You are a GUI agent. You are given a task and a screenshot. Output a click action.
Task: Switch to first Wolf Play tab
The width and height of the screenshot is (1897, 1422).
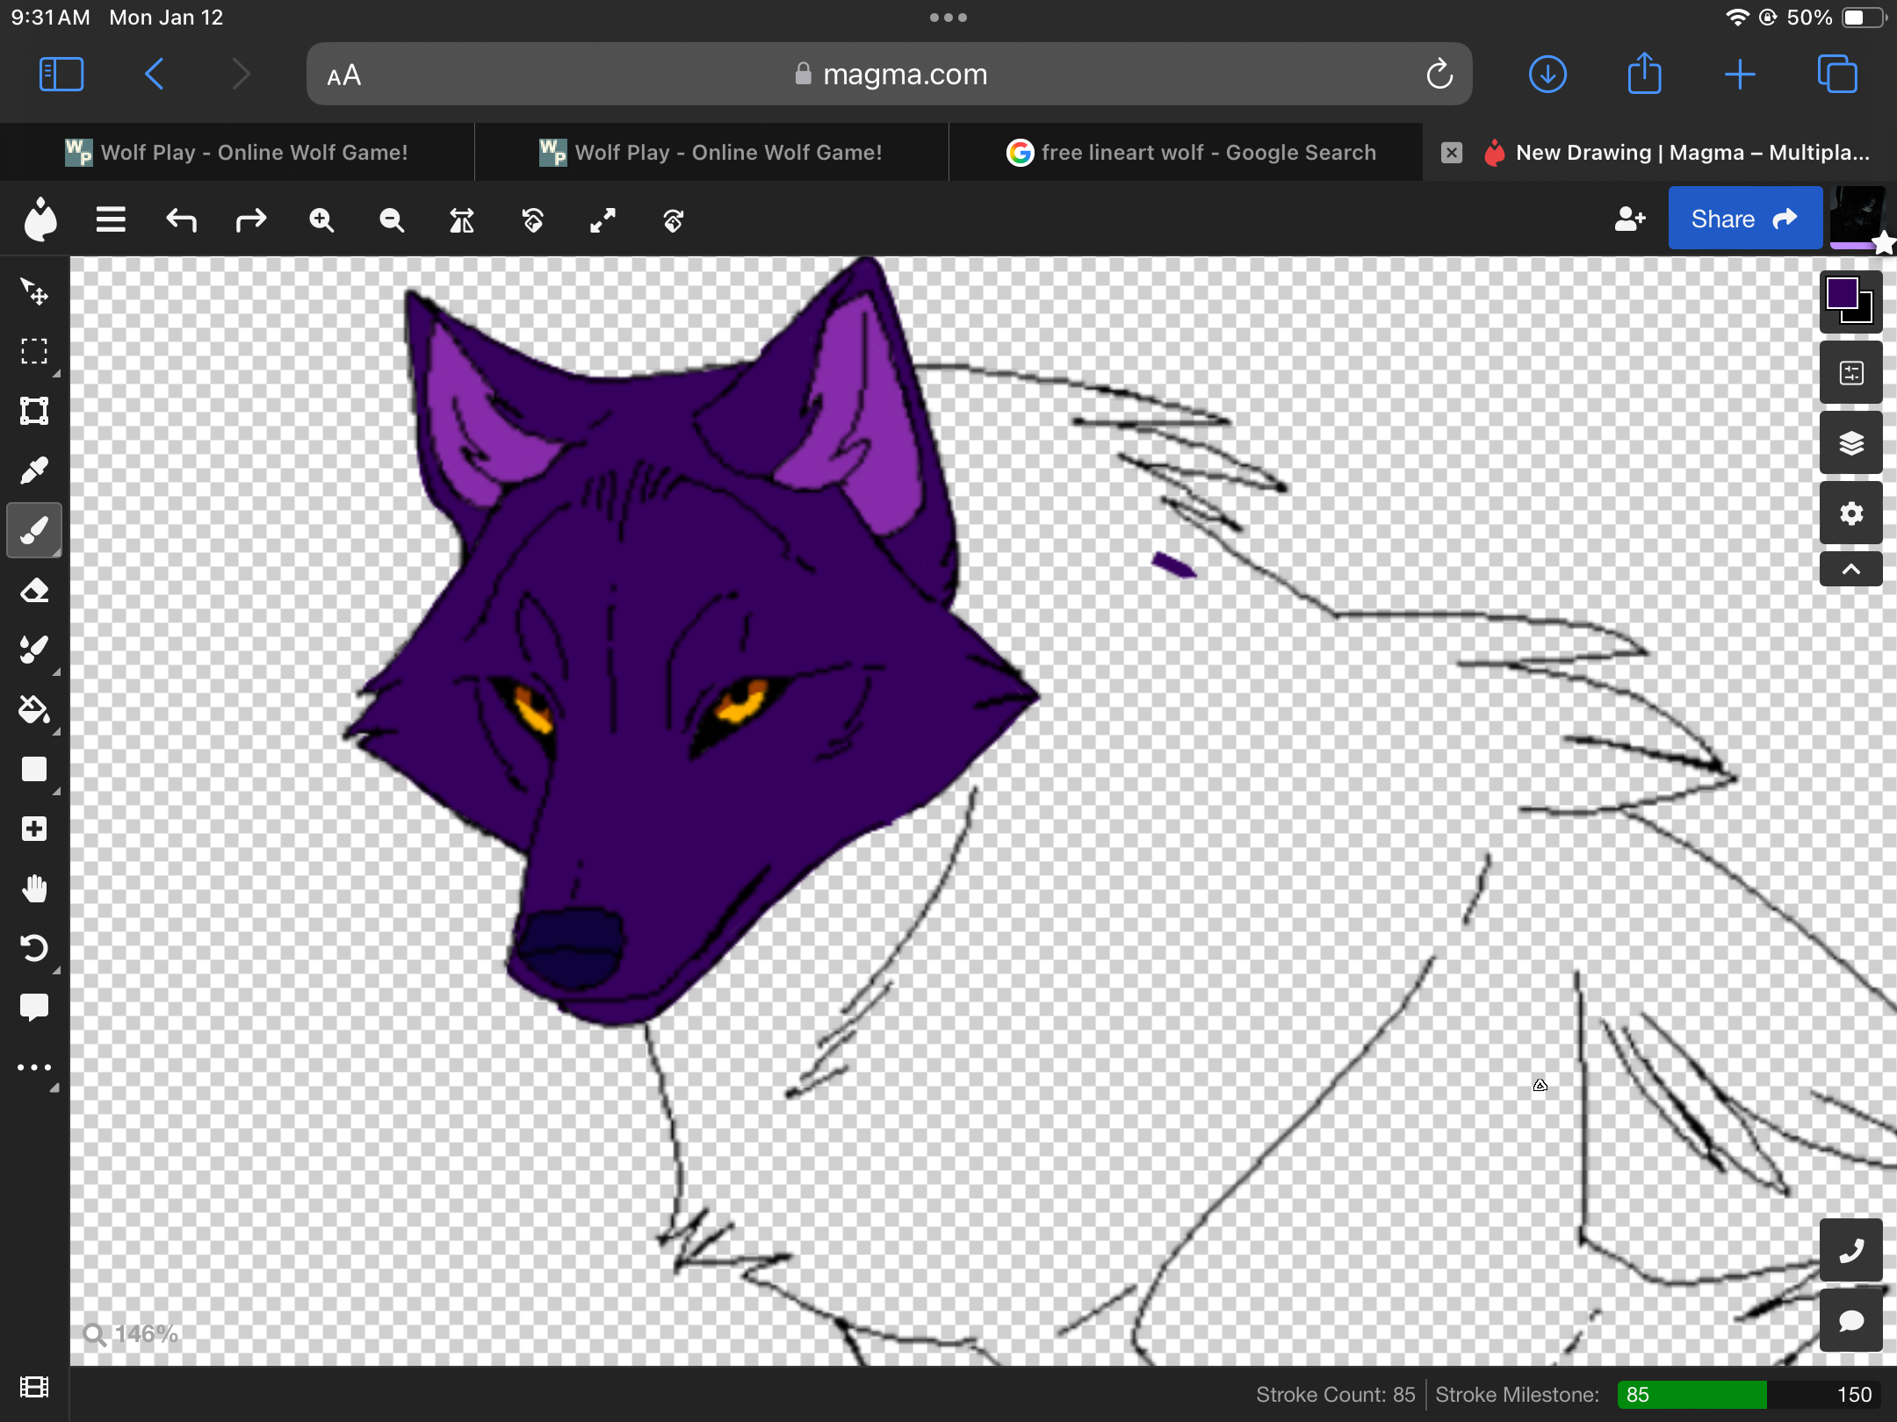(237, 153)
